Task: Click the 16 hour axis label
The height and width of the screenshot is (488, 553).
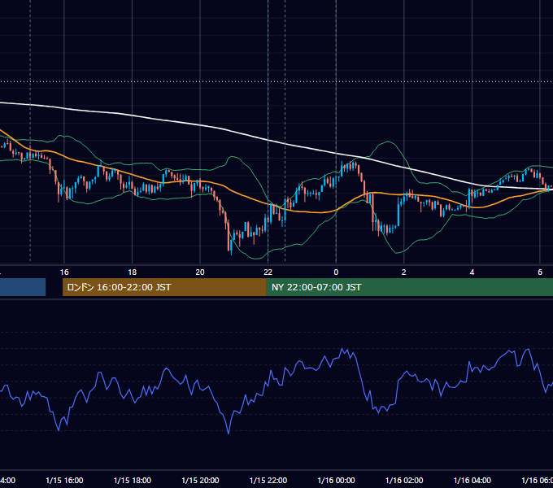Action: coord(64,272)
